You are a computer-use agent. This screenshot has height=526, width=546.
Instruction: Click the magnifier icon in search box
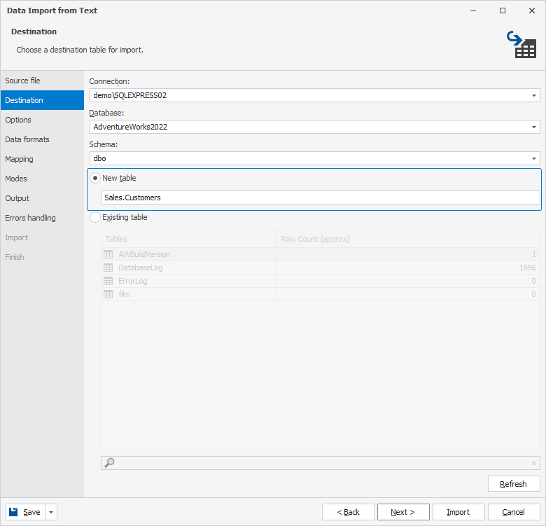pyautogui.click(x=109, y=462)
